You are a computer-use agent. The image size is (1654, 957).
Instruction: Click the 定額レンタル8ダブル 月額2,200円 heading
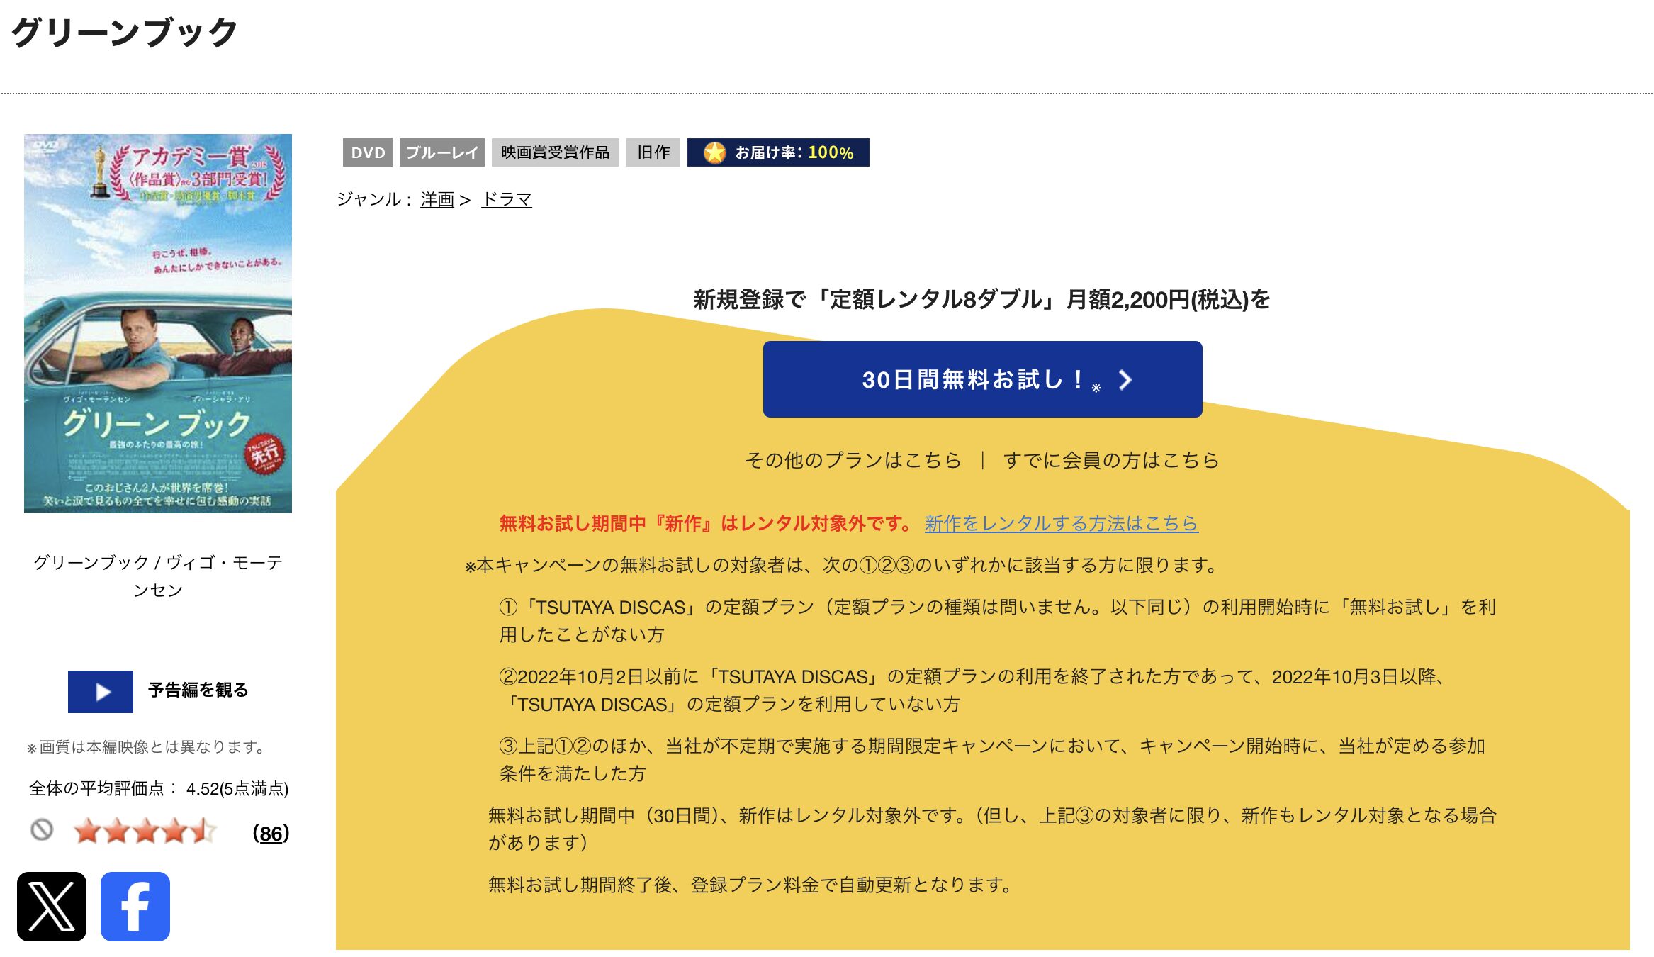[x=982, y=300]
